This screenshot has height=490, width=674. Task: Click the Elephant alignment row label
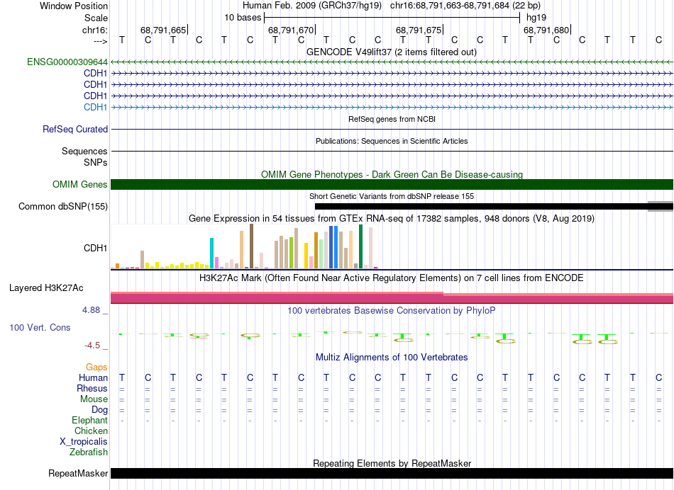point(89,420)
